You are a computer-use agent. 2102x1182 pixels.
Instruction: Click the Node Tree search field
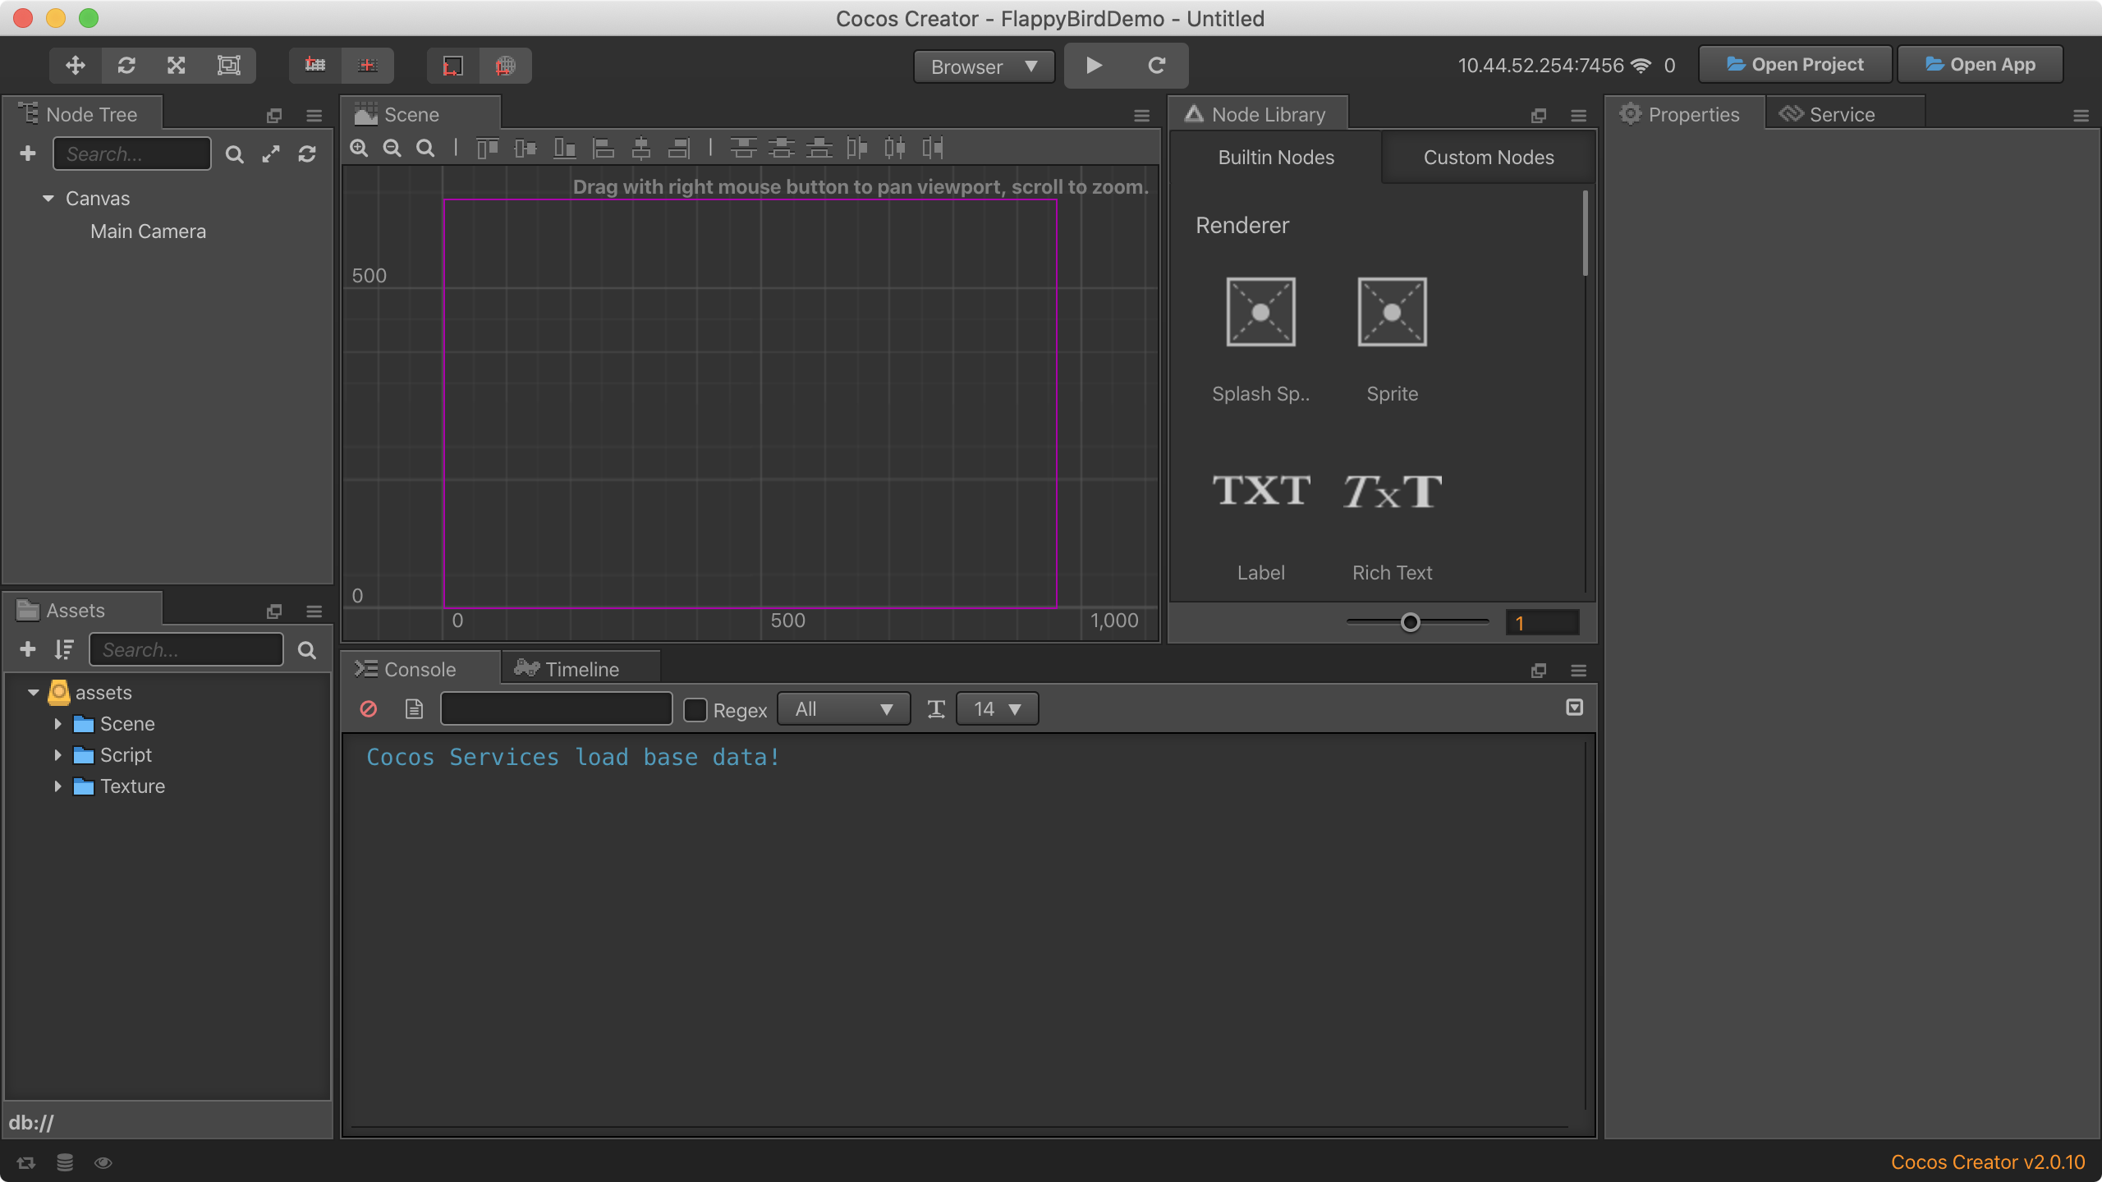[132, 153]
